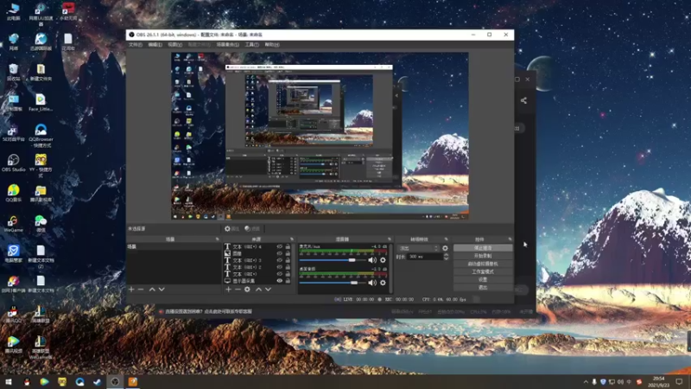This screenshot has width=691, height=389.
Task: Open source Properties button in toolbar
Action: tap(231, 228)
